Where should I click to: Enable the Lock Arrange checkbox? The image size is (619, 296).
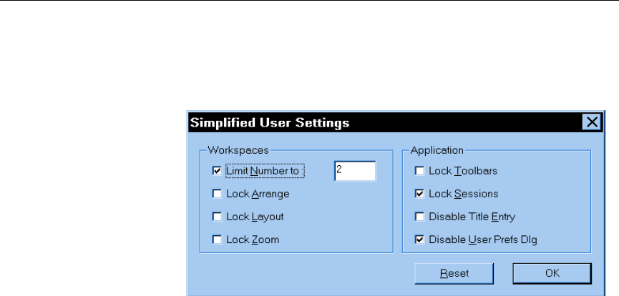pos(216,193)
